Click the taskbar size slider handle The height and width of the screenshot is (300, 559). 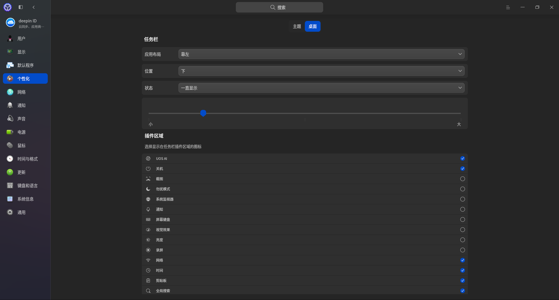pyautogui.click(x=203, y=113)
